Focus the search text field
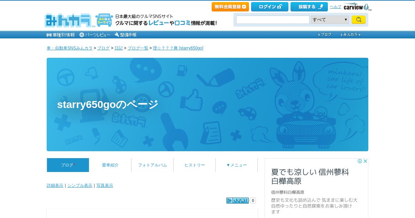 [x=273, y=20]
